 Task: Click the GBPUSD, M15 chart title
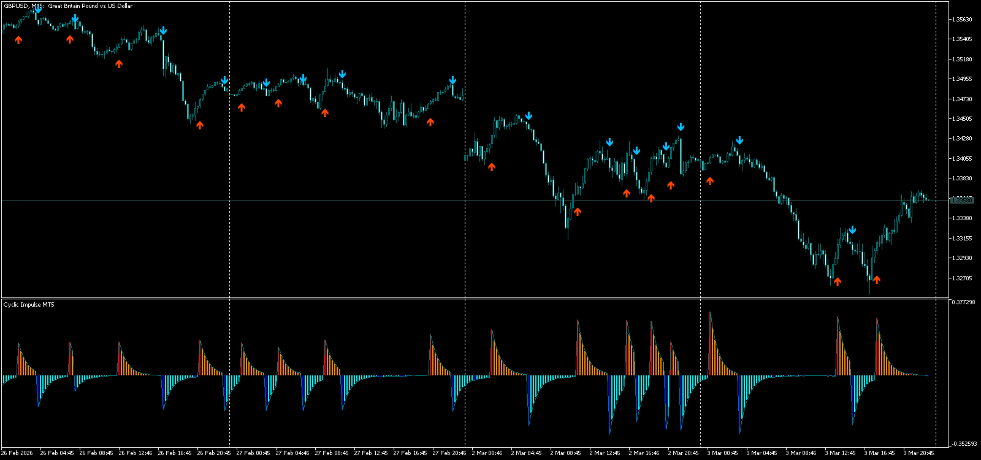tap(68, 6)
